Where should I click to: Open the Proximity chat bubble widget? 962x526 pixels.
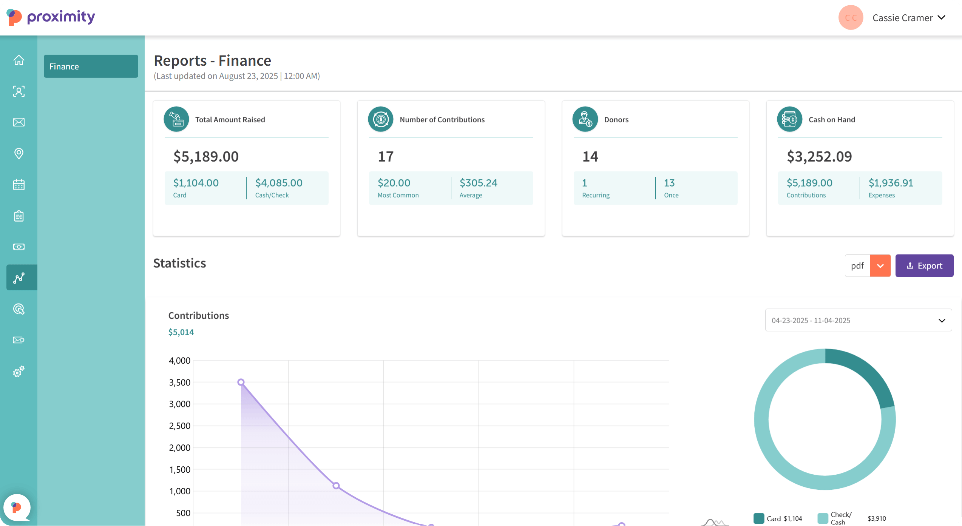[17, 507]
